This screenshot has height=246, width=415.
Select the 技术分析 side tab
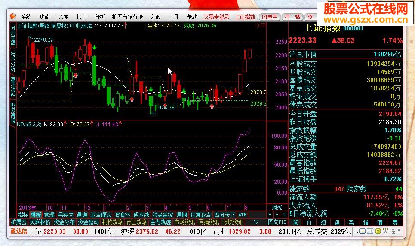point(13,61)
